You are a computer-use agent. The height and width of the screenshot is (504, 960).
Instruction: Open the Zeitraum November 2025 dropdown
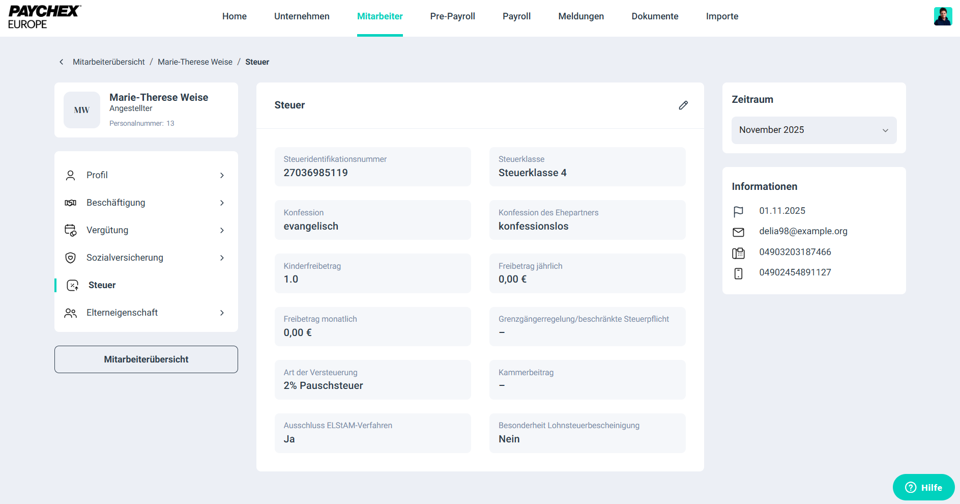[x=813, y=130]
